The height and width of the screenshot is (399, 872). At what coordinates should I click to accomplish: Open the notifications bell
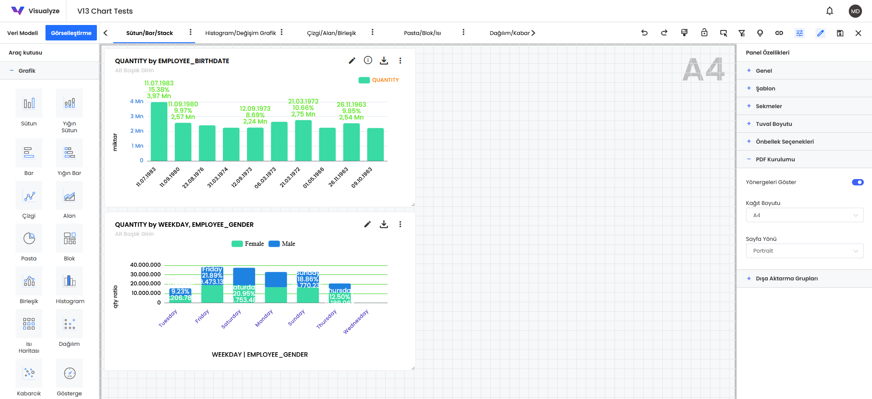coord(829,11)
